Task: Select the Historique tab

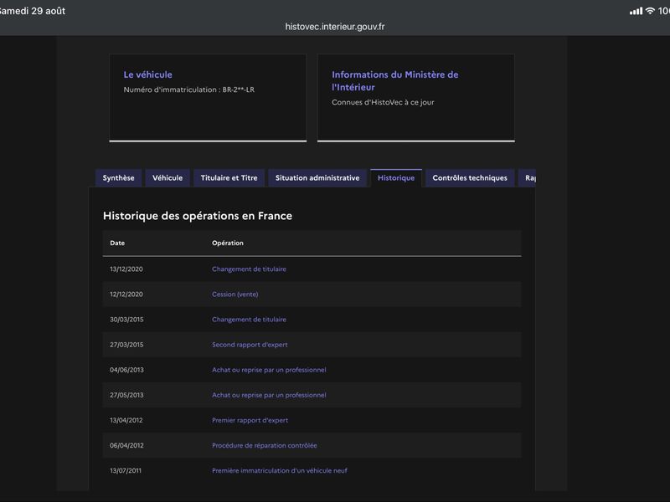Action: [x=396, y=178]
